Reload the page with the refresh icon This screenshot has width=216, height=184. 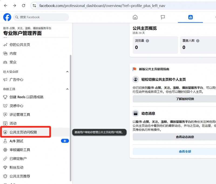[x=23, y=6]
